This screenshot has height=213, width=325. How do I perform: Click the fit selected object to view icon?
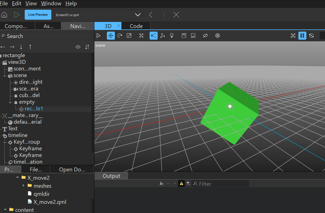point(141,35)
